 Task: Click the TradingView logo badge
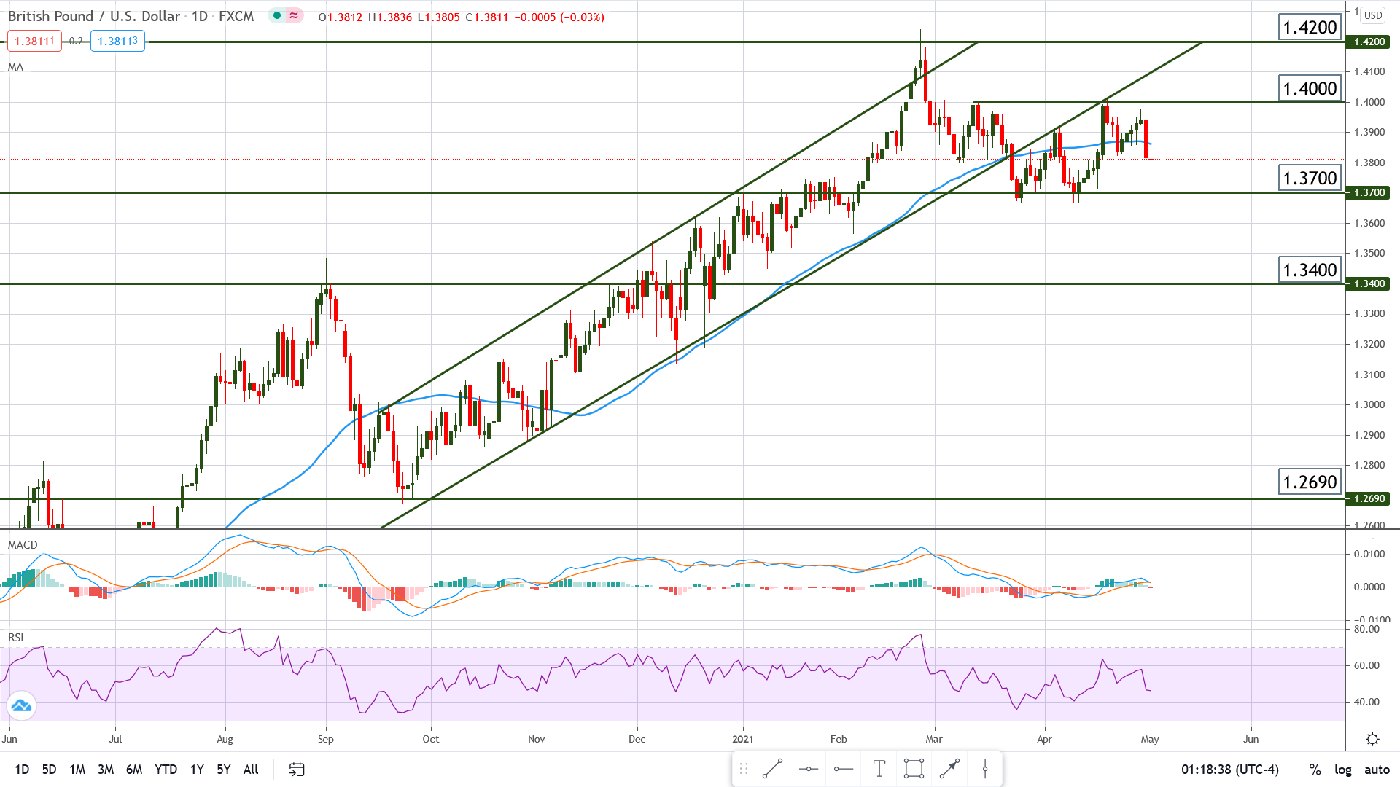(21, 705)
